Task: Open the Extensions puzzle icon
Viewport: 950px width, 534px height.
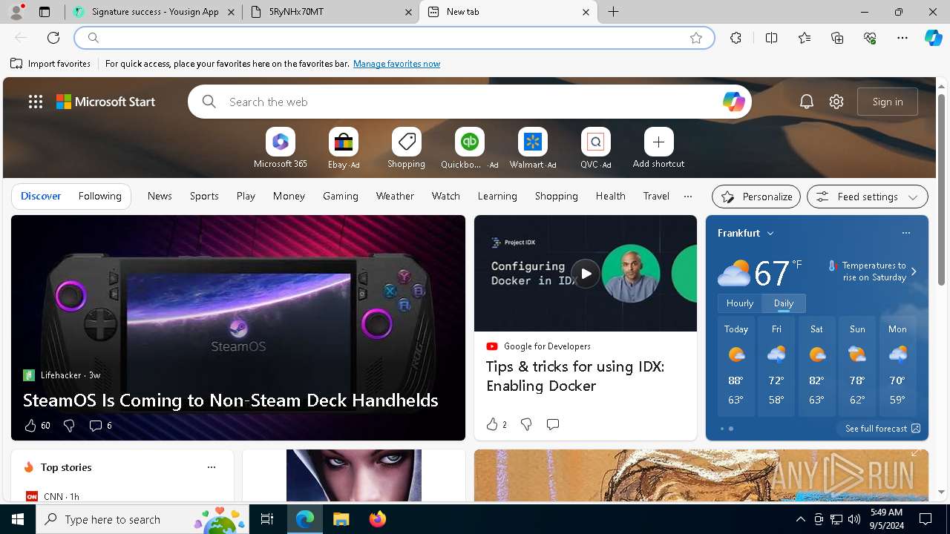Action: pos(736,38)
